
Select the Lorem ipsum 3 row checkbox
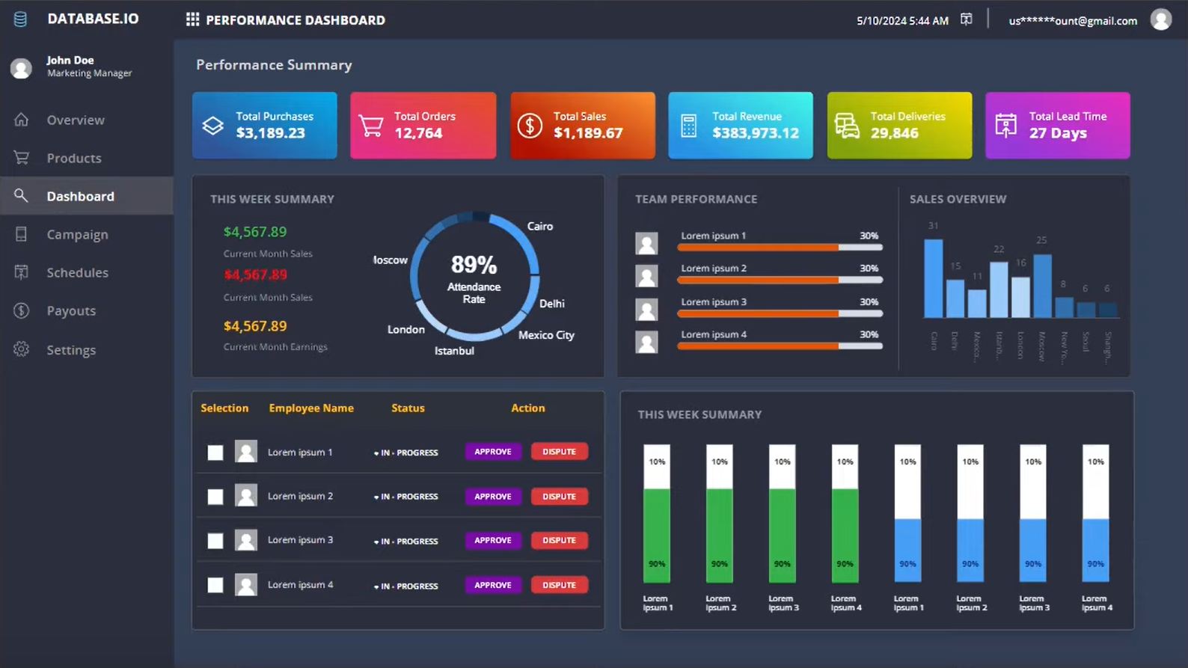click(x=215, y=541)
